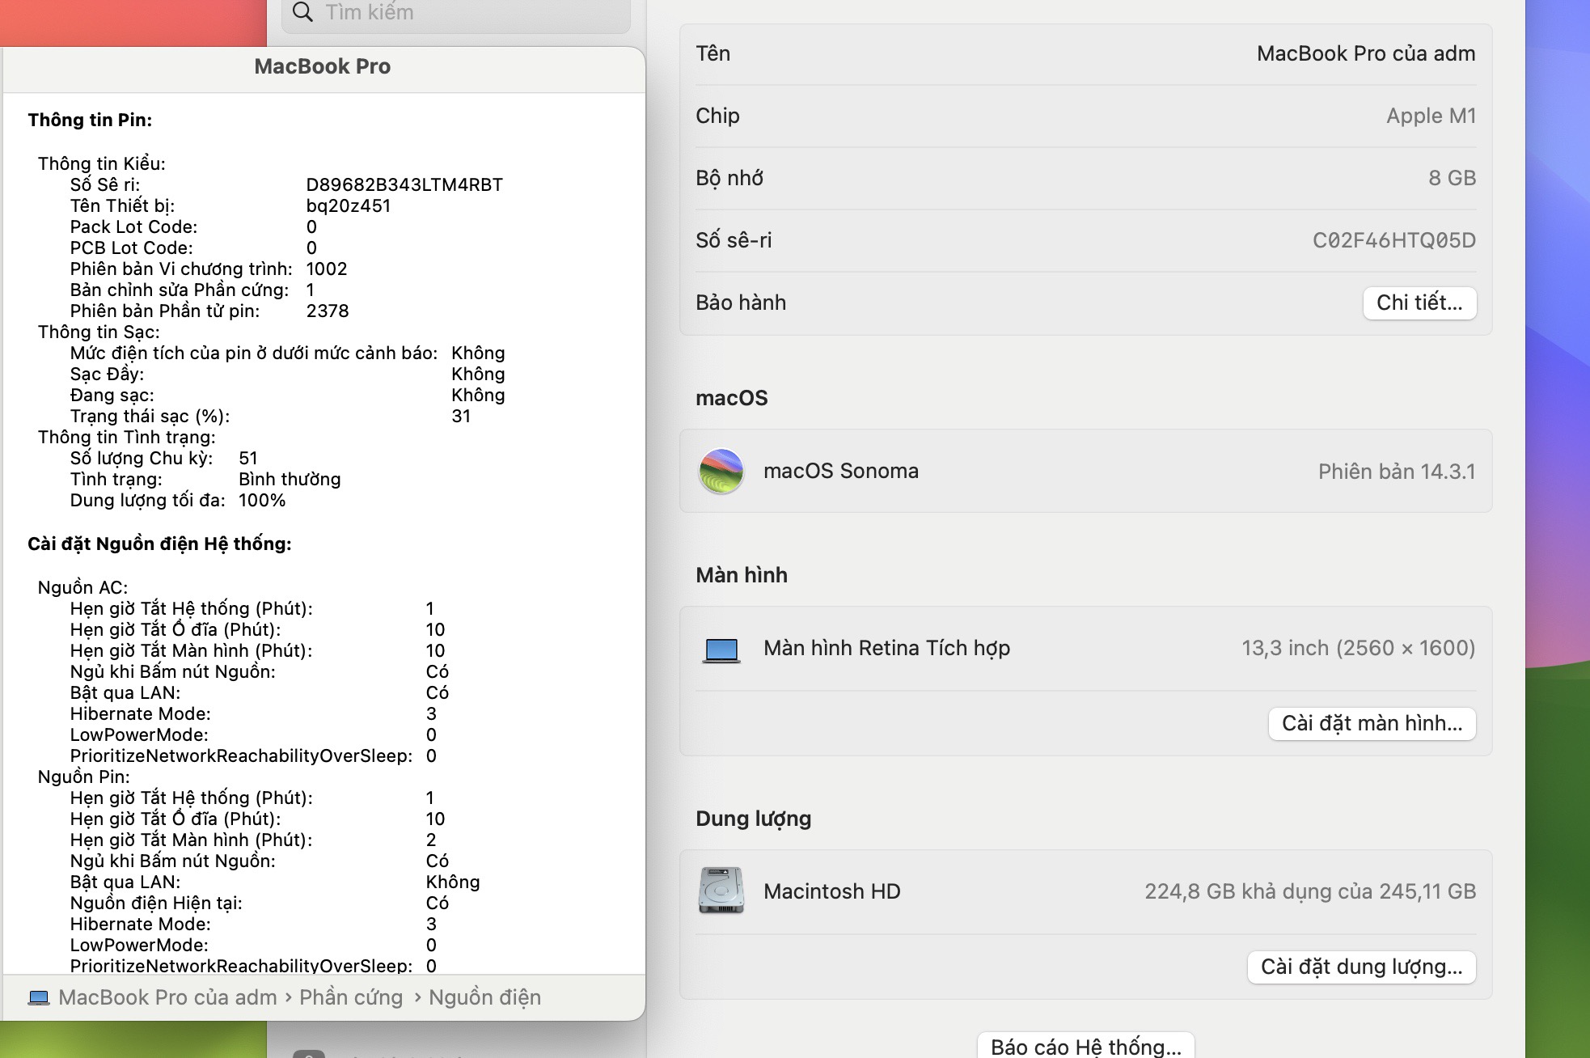Click the Bảo hành row label
Screen dimensions: 1590x1058
741,303
